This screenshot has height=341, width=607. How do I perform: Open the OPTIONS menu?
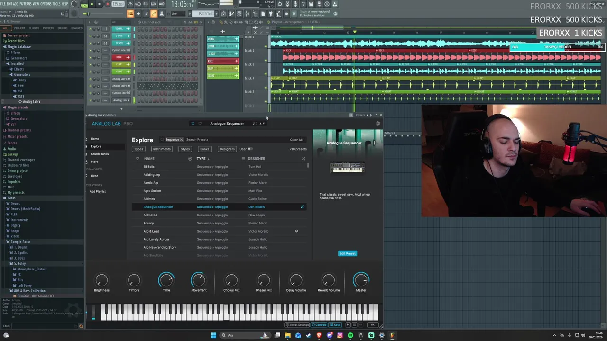[x=46, y=4]
